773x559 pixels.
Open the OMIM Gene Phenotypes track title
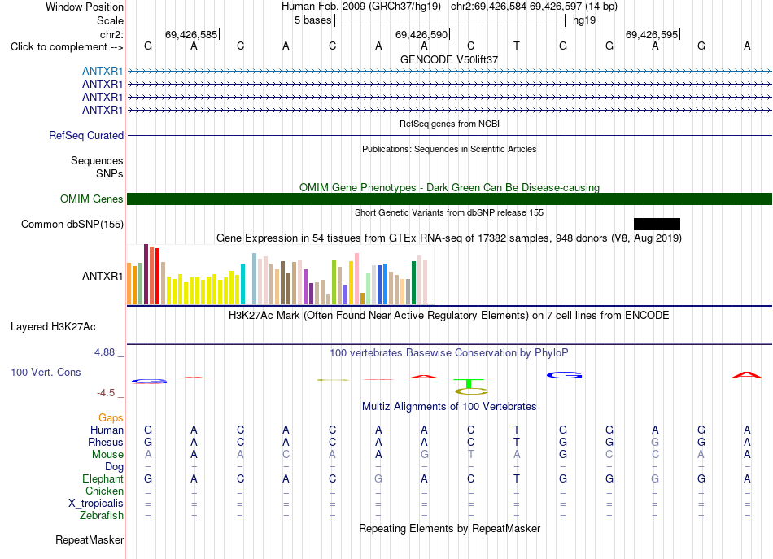[449, 187]
